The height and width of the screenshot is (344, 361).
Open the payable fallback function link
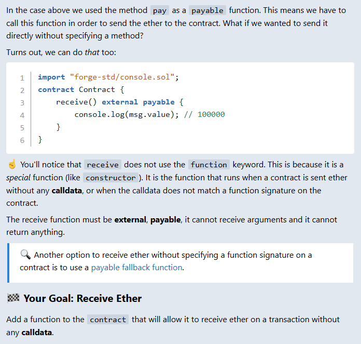coord(137,268)
